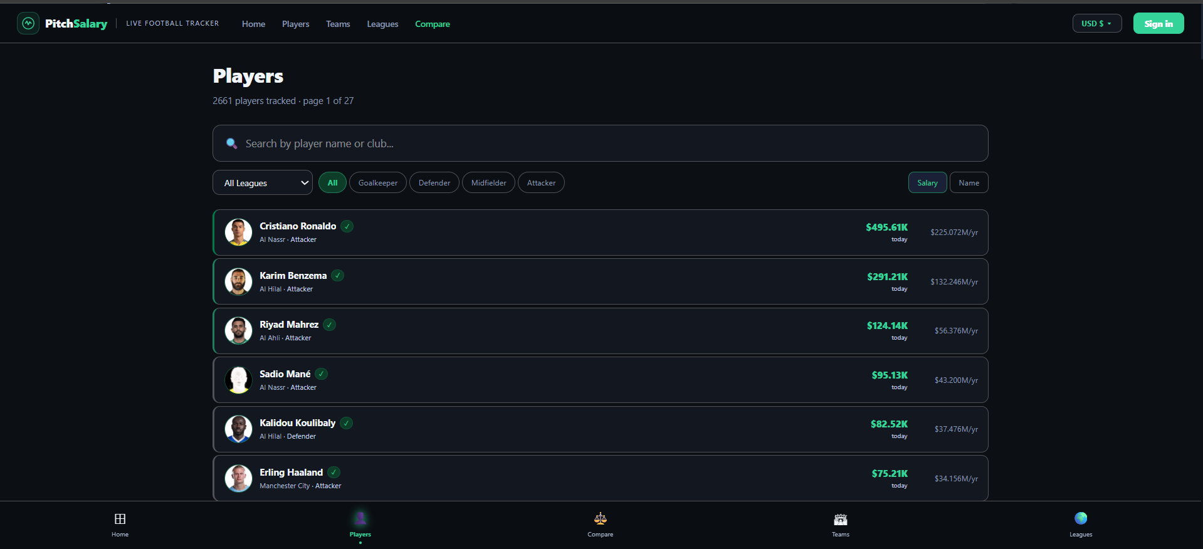Screen dimensions: 1203x549
Task: Filter players by Goalkeeper
Action: pos(378,183)
